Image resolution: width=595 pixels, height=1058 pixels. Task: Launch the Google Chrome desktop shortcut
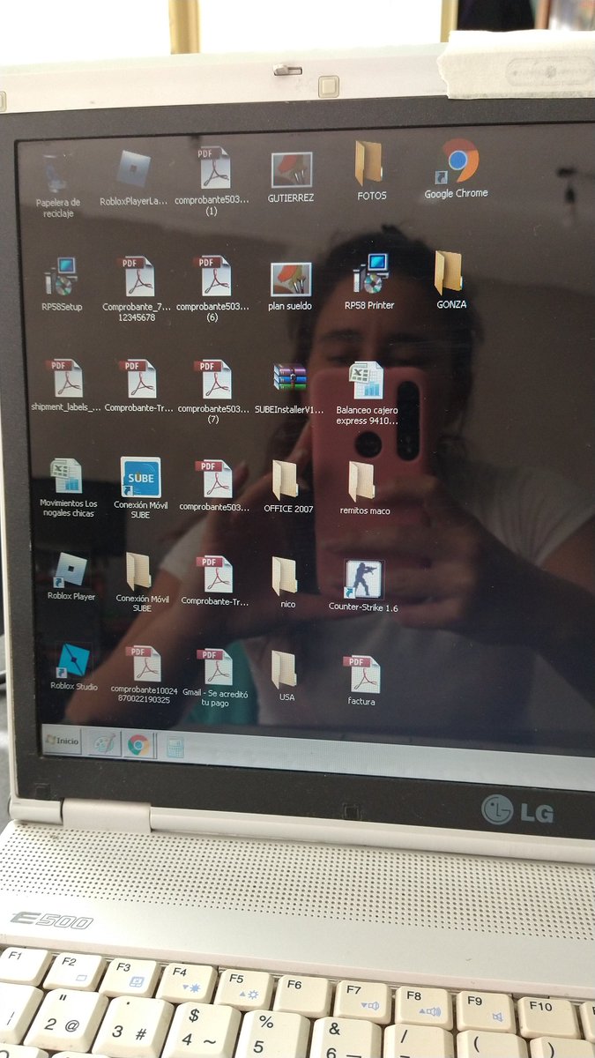pos(457,160)
